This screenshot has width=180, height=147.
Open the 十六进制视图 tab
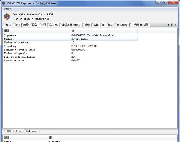pyautogui.click(x=140, y=25)
